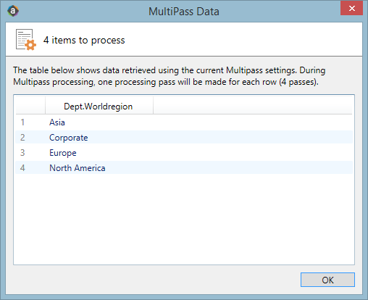This screenshot has width=368, height=300.
Task: Click row number 3 cell
Action: pos(22,153)
